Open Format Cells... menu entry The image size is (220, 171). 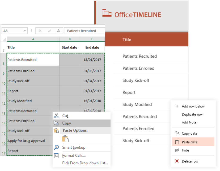coord(82,155)
